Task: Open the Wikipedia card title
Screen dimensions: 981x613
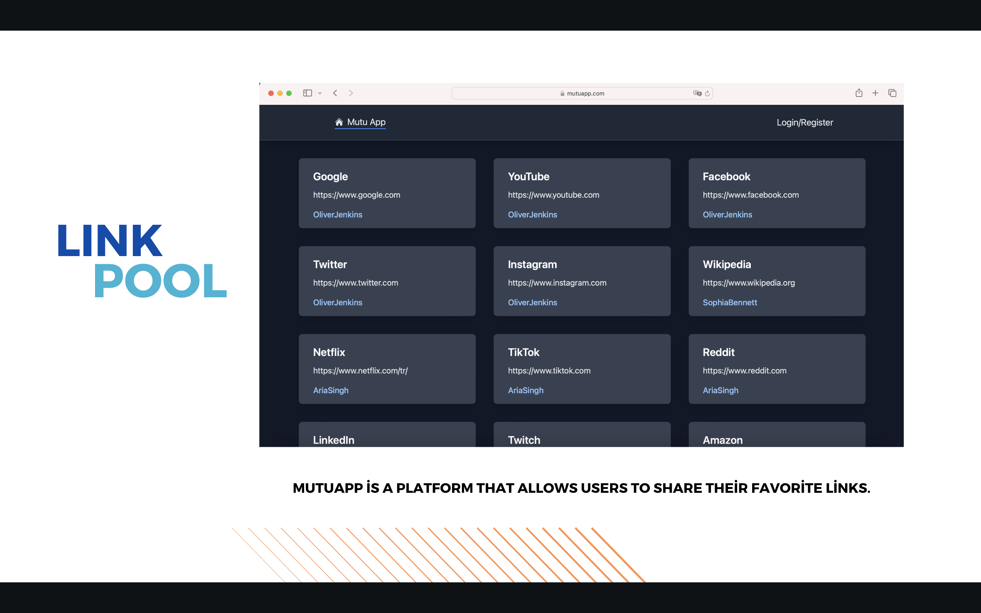Action: pyautogui.click(x=727, y=265)
